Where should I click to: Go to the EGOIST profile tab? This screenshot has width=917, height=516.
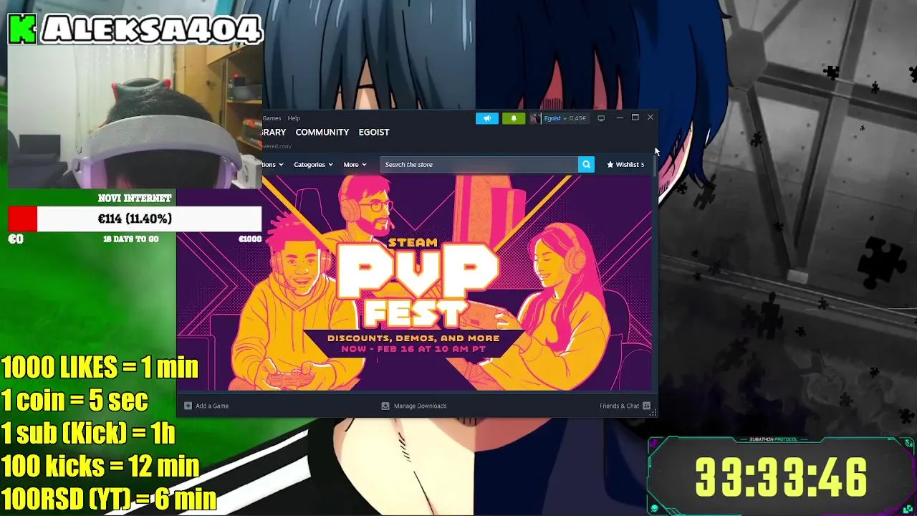(374, 133)
